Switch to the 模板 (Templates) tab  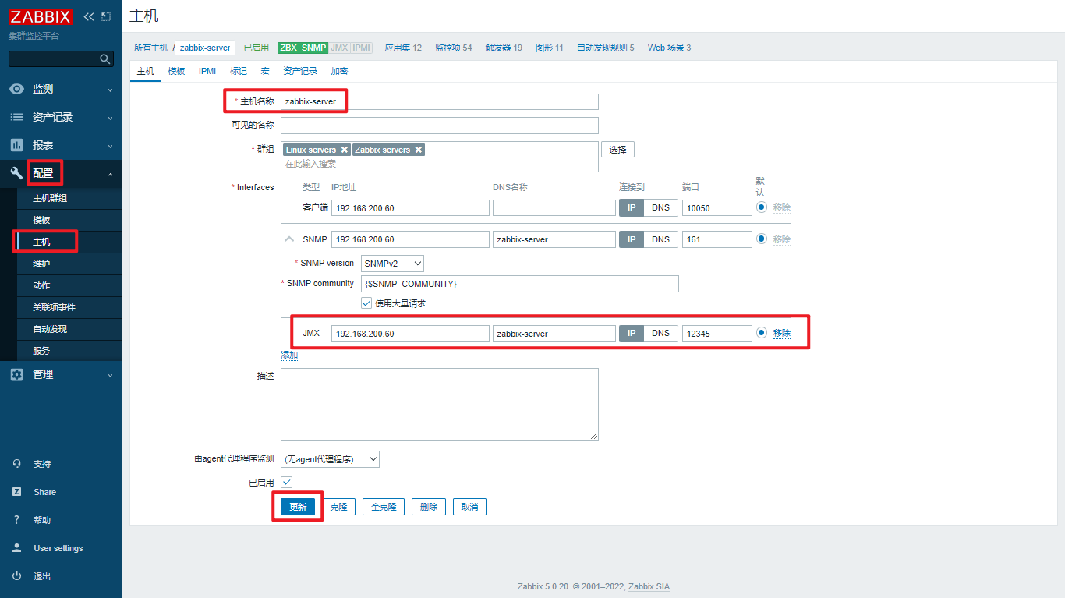click(x=175, y=71)
